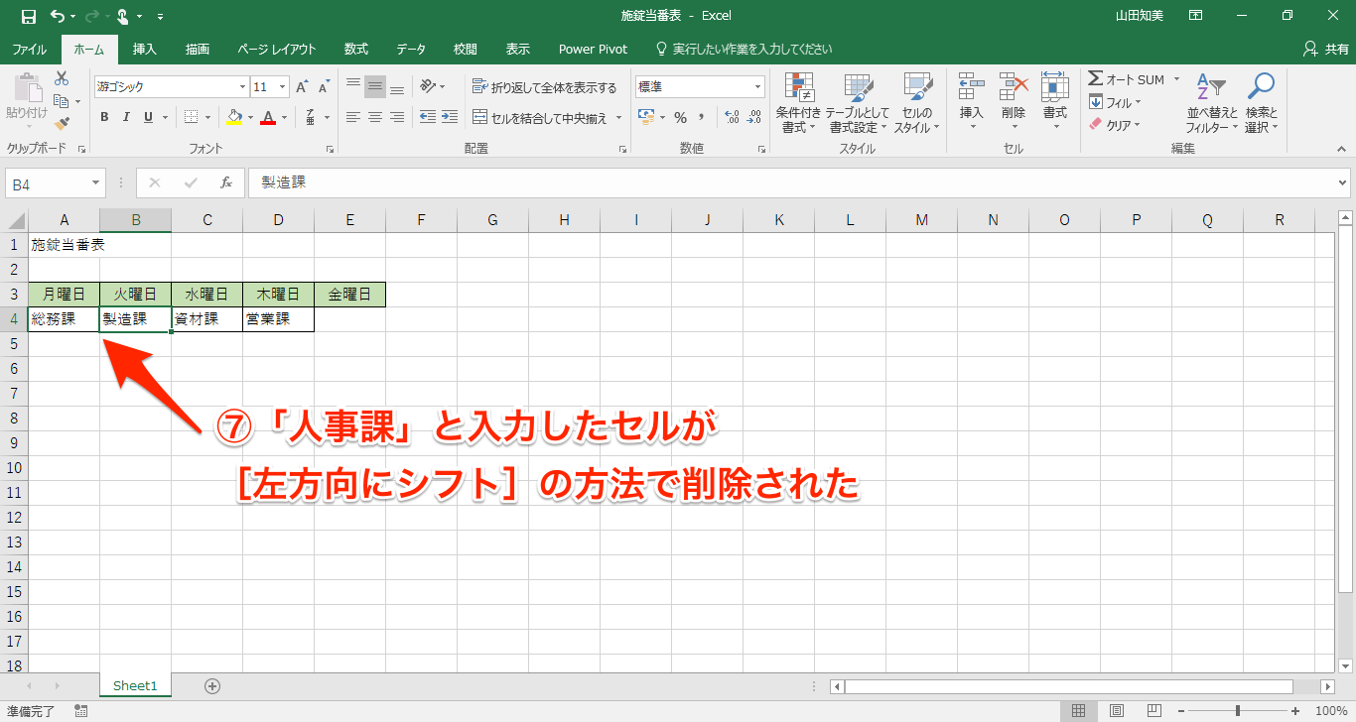Toggle Underline formatting

149,117
